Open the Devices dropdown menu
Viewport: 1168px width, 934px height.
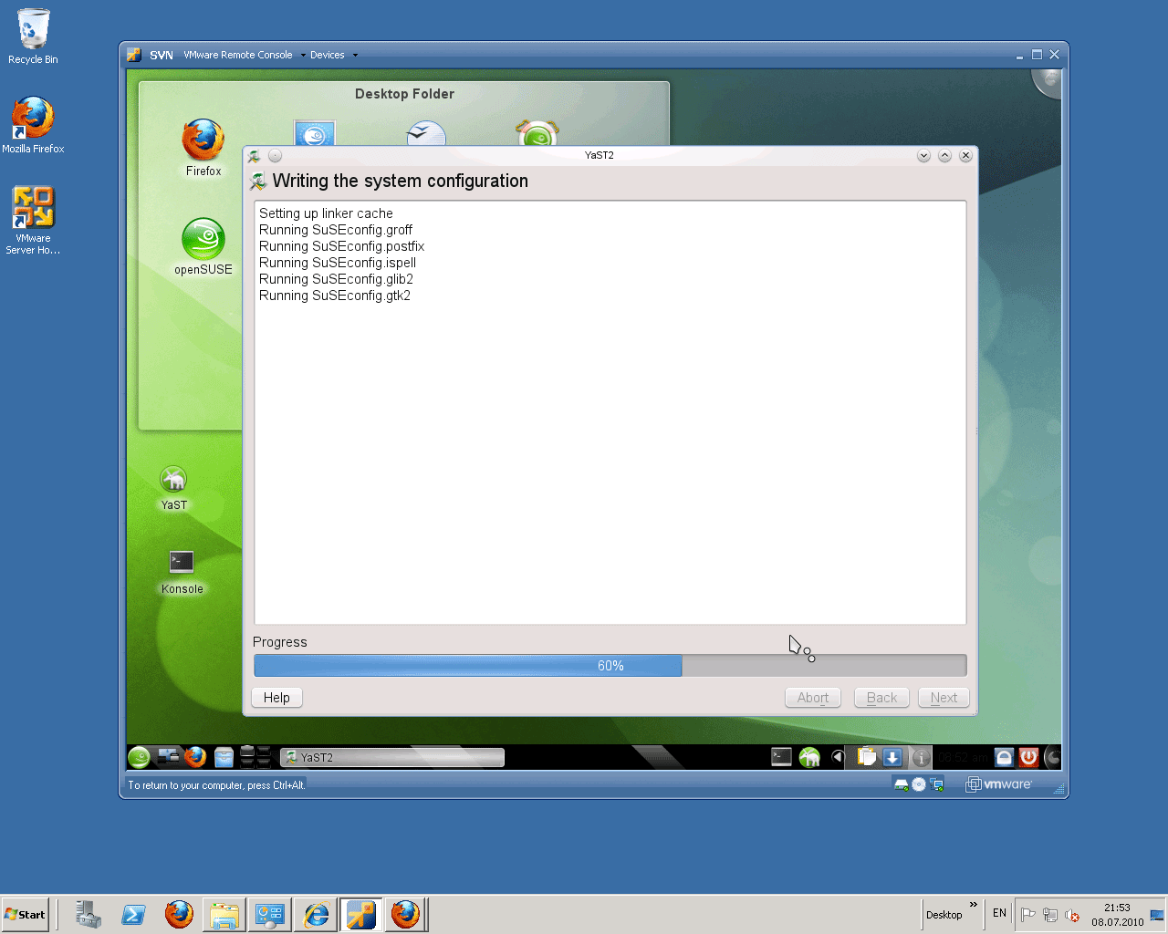pyautogui.click(x=333, y=55)
